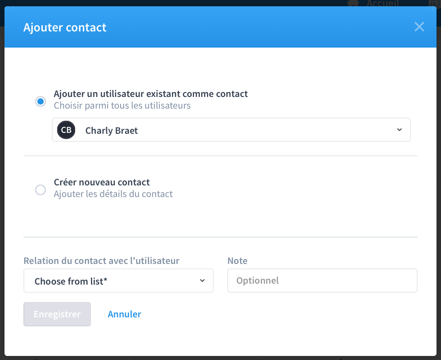Click the chevron of the relation dropdown
The width and height of the screenshot is (441, 360).
[202, 281]
